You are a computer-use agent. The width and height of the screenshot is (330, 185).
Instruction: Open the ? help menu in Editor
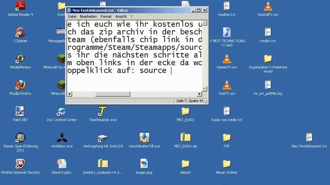(x=131, y=16)
